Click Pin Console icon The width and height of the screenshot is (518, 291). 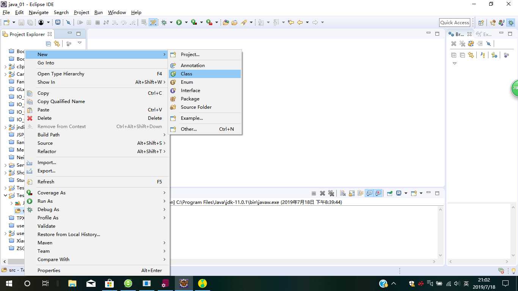(390, 193)
